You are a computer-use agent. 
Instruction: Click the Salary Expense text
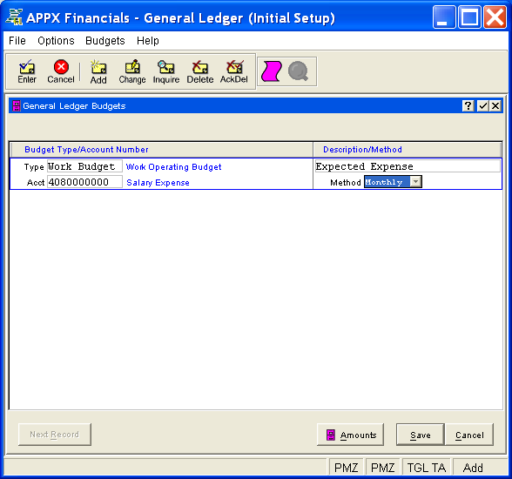coord(158,183)
